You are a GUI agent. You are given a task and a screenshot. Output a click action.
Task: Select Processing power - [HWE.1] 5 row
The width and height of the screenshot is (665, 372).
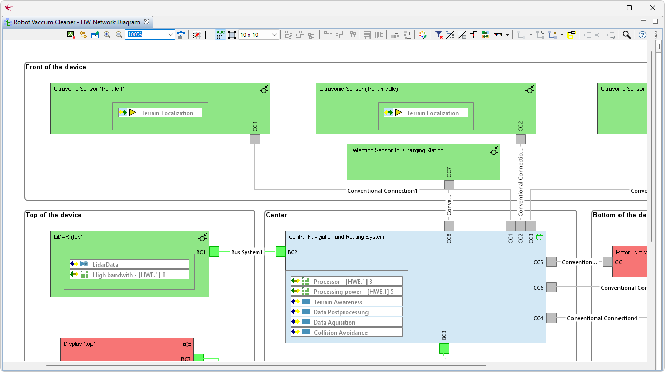click(x=347, y=291)
